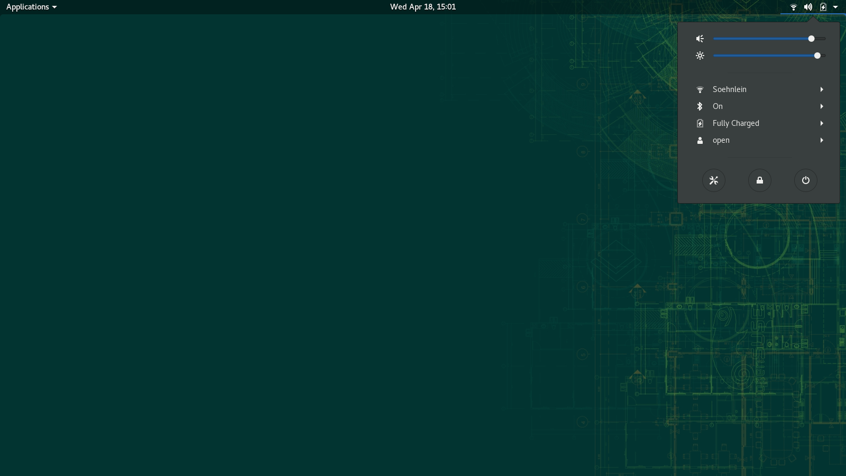Expand the open user submenu arrow
846x476 pixels.
point(822,140)
